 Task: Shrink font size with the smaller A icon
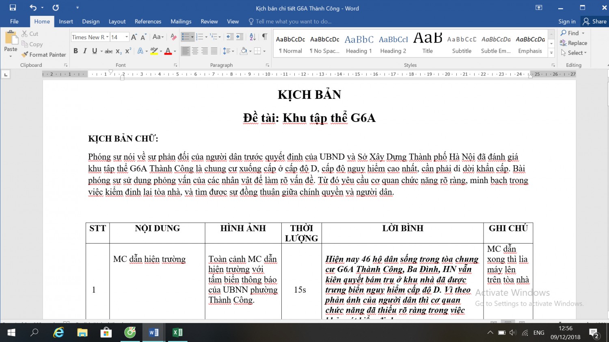click(x=143, y=37)
